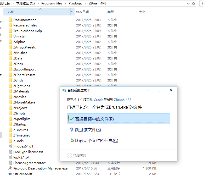Navigate to 本地磁盘 (C:) breadcrumb
The width and height of the screenshot is (203, 175).
pos(25,3)
